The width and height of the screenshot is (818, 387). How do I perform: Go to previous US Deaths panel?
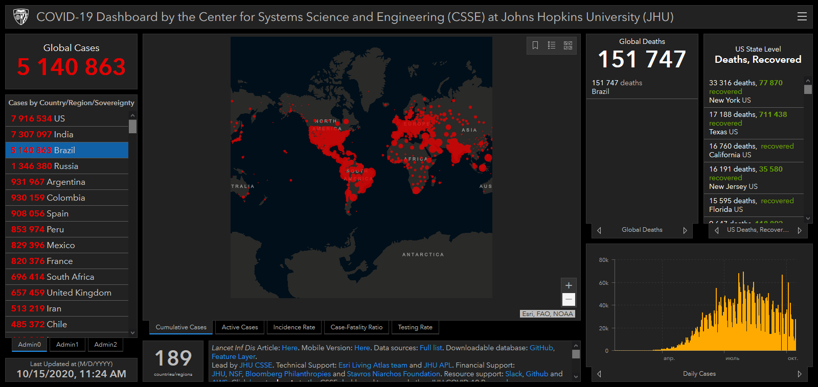[x=717, y=230]
